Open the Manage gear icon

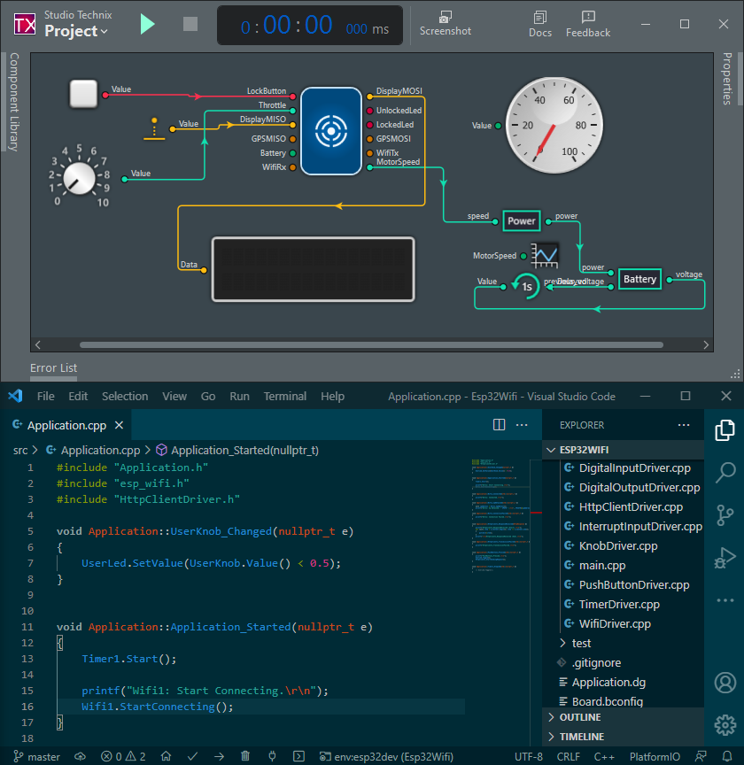(725, 725)
